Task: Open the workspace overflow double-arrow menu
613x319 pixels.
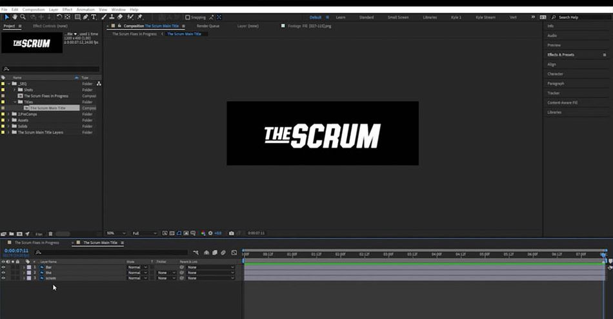Action: pyautogui.click(x=533, y=17)
